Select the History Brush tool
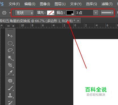Viewport: 118px width, 105px height. point(10,102)
